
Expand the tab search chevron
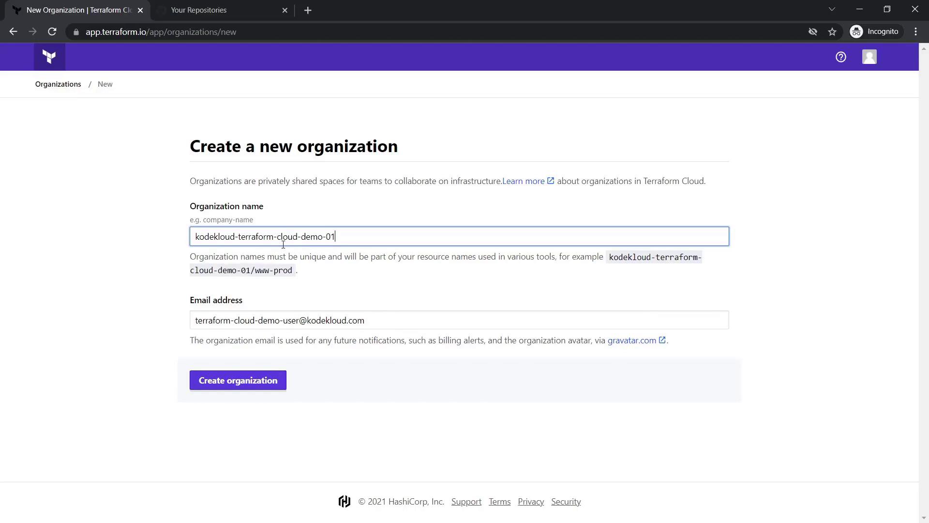[832, 9]
